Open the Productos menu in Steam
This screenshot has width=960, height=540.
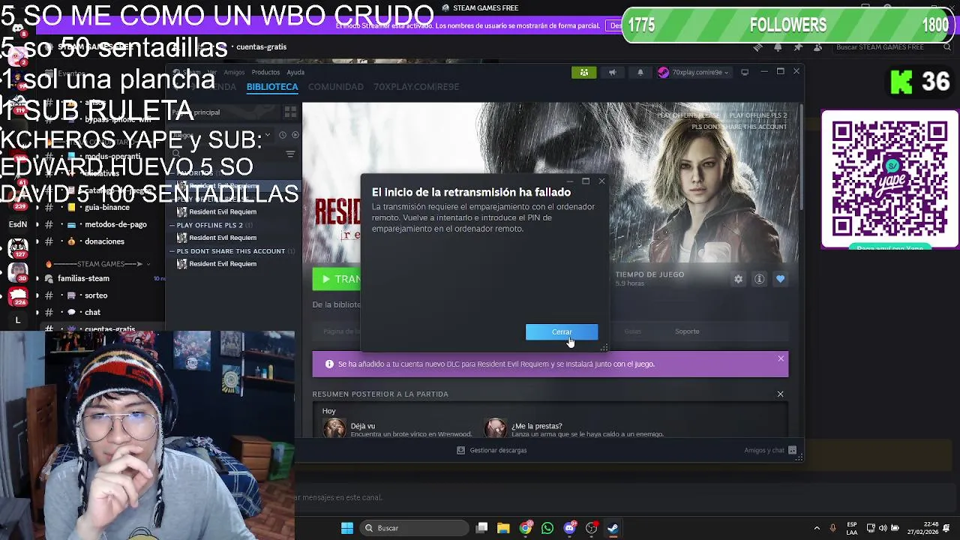[x=265, y=72]
